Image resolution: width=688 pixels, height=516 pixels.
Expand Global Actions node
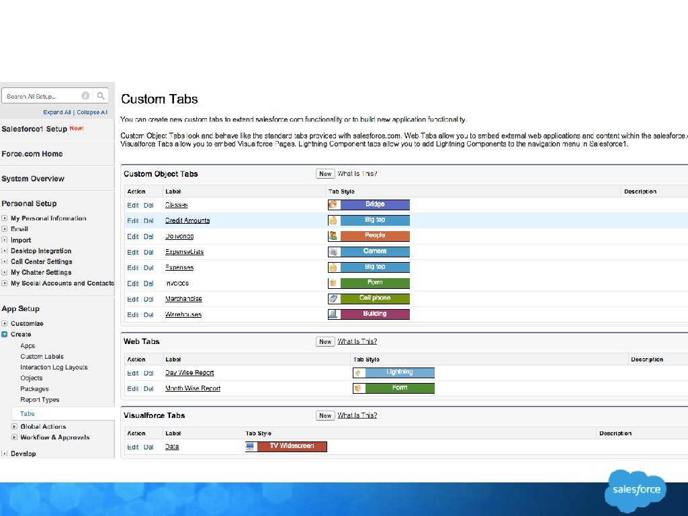point(15,426)
